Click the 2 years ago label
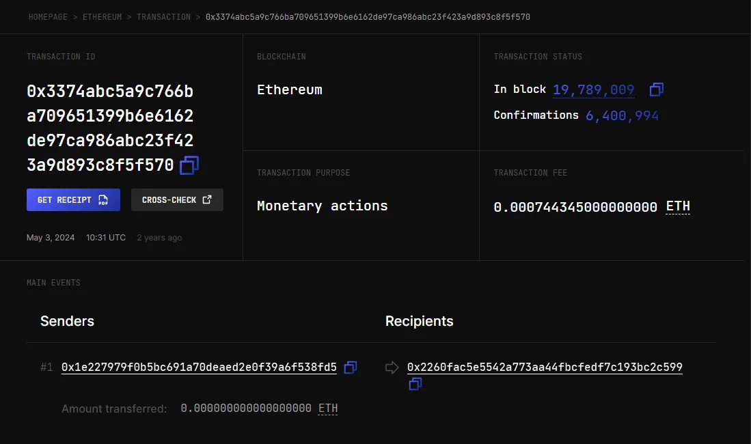The image size is (751, 444). click(x=159, y=238)
